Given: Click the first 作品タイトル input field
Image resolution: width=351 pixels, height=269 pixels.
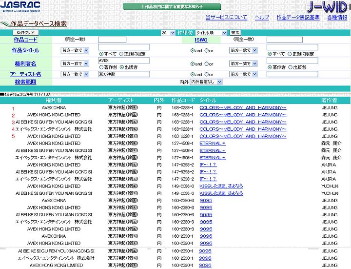Looking at the screenshot, I should [x=124, y=47].
